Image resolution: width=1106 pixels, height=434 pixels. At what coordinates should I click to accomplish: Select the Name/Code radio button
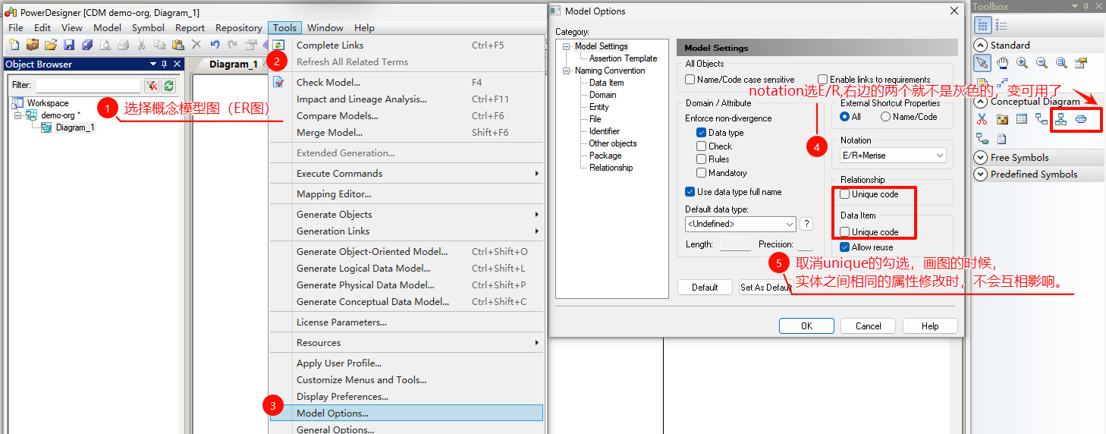tap(885, 117)
